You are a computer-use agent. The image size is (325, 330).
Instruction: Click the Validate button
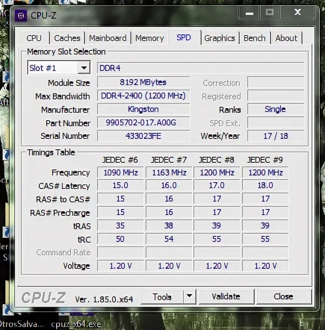(x=227, y=296)
